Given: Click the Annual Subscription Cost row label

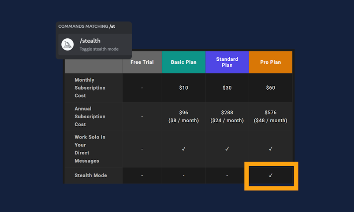Looking at the screenshot, I should pos(90,117).
